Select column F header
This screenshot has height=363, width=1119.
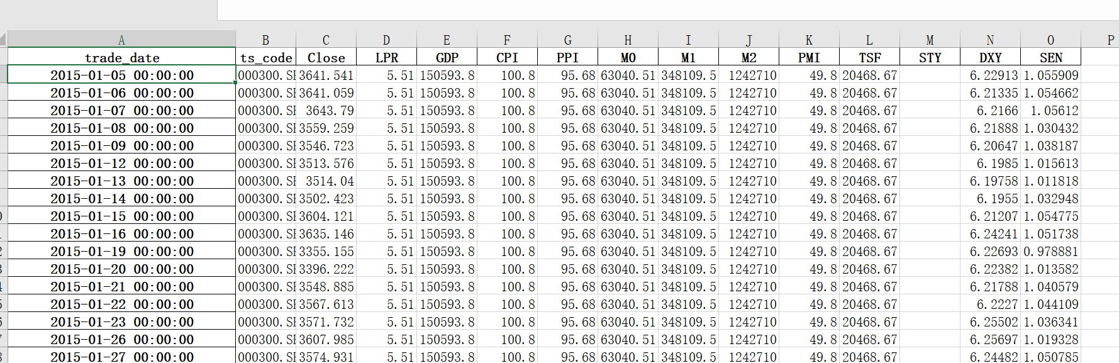click(x=507, y=39)
